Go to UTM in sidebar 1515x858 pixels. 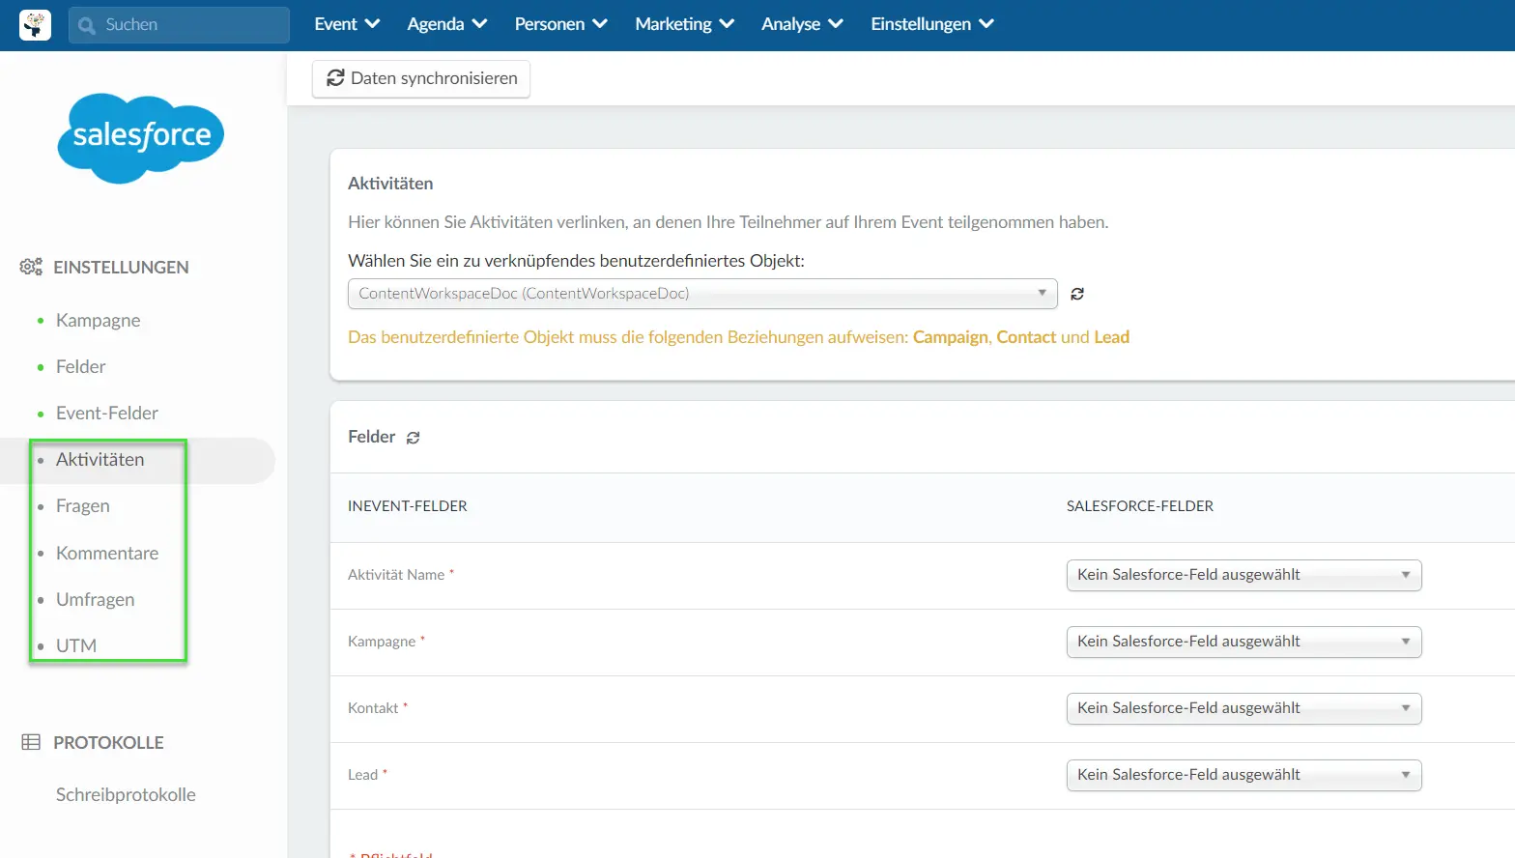click(x=75, y=645)
